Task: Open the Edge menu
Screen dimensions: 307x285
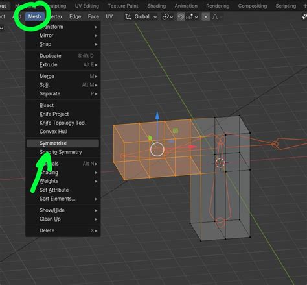Action: (75, 17)
